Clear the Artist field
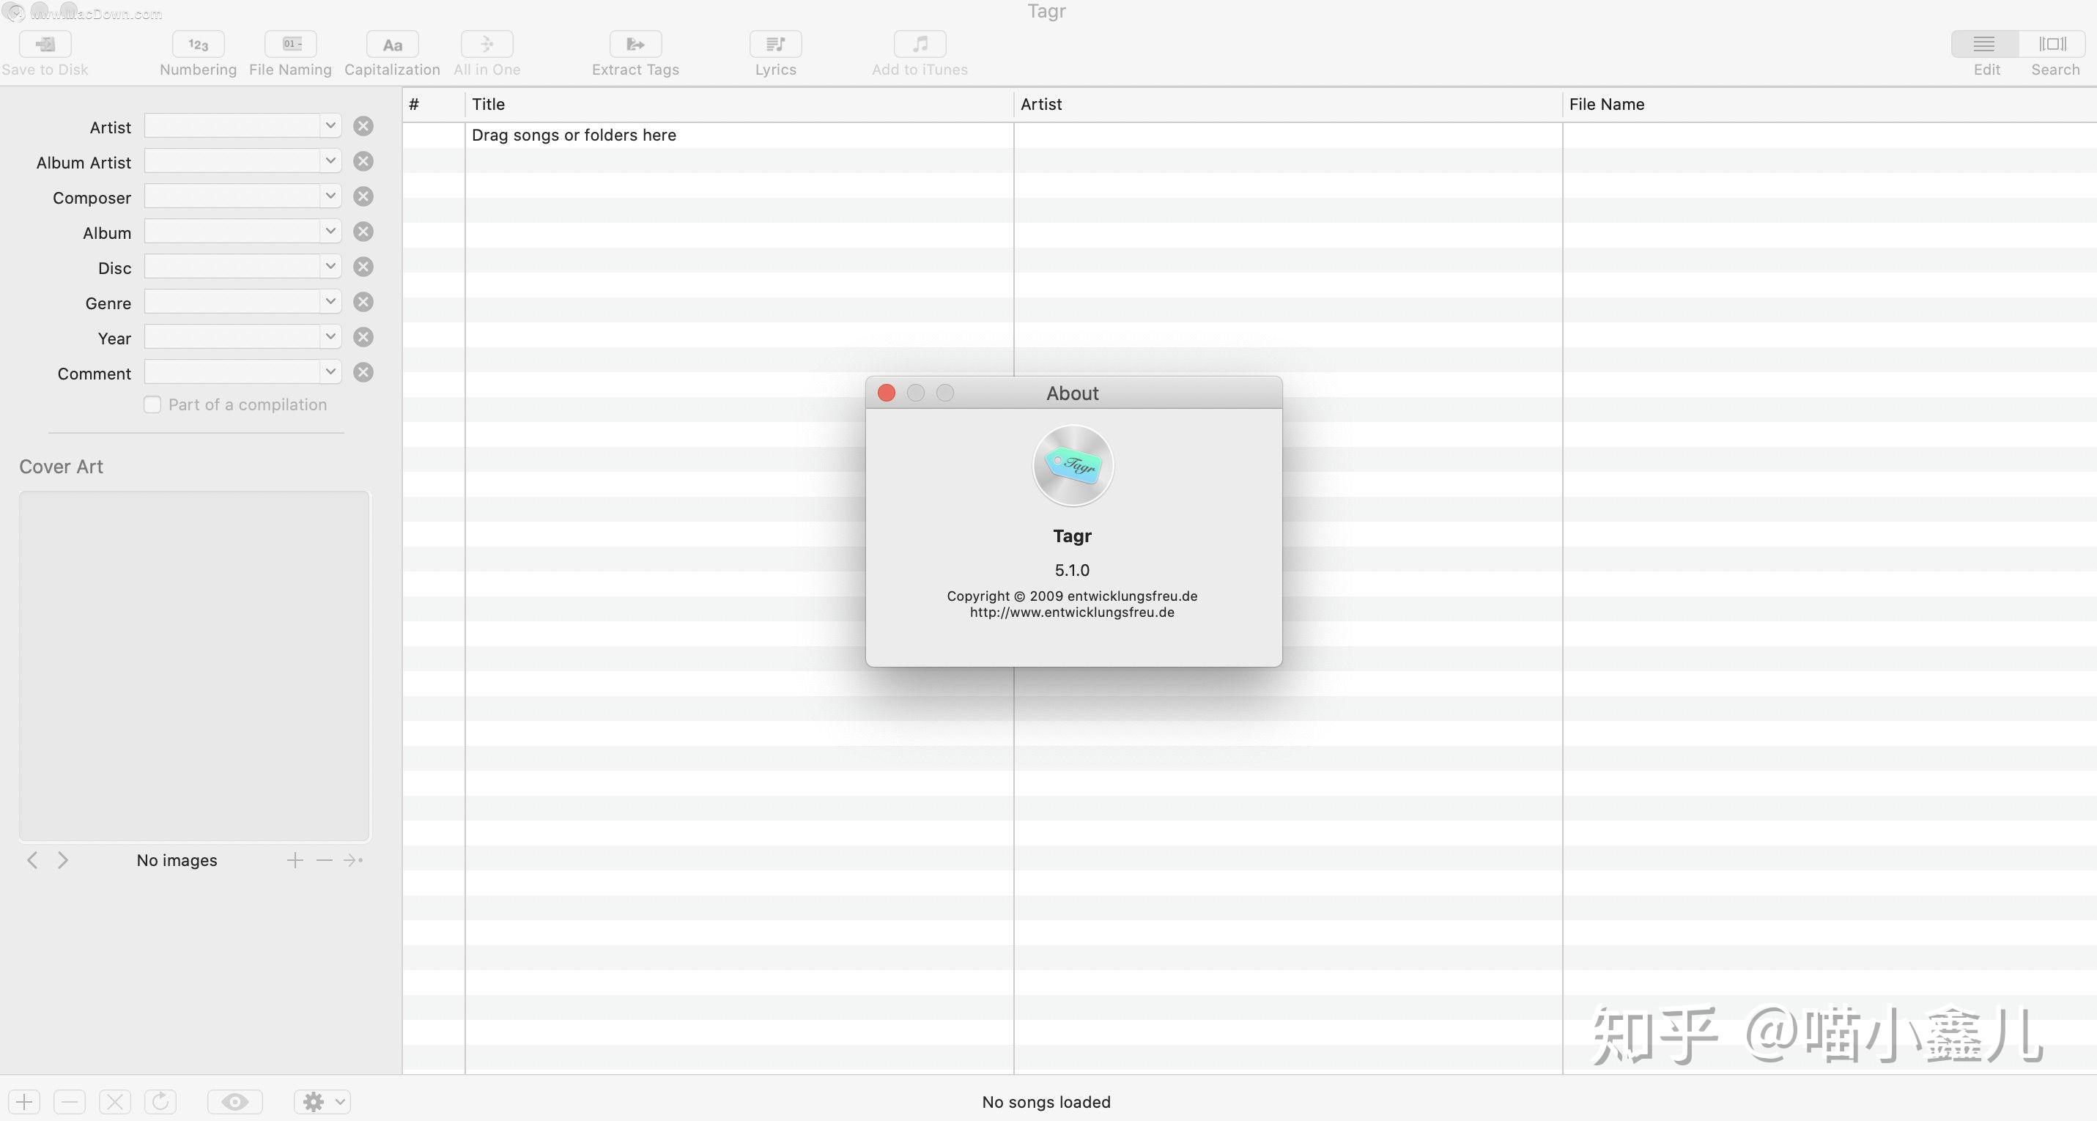Screen dimensions: 2097x1121 (x=363, y=126)
